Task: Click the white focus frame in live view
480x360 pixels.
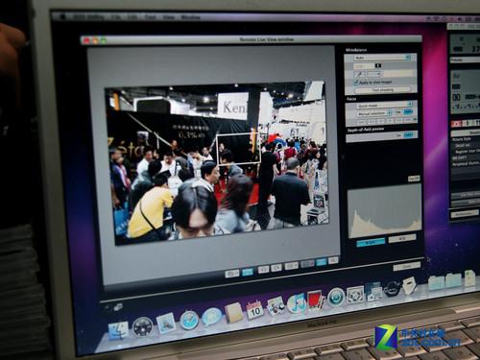Action: [238, 150]
